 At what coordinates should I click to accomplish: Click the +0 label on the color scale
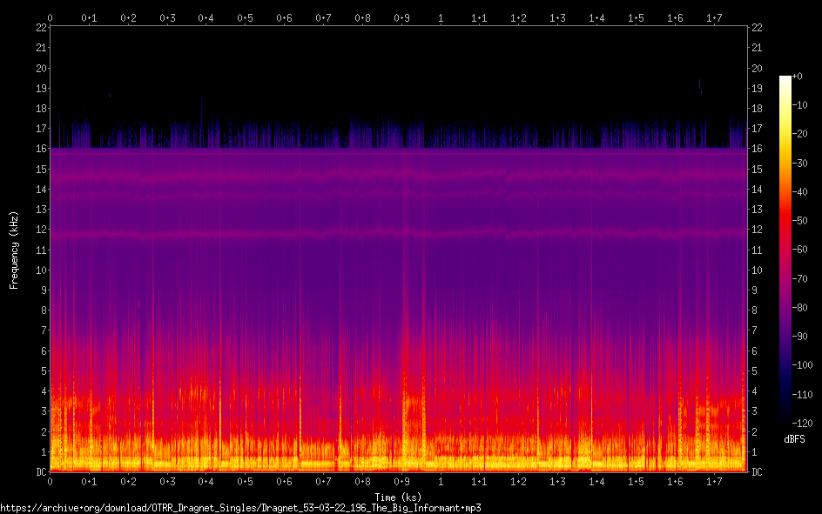pos(798,77)
